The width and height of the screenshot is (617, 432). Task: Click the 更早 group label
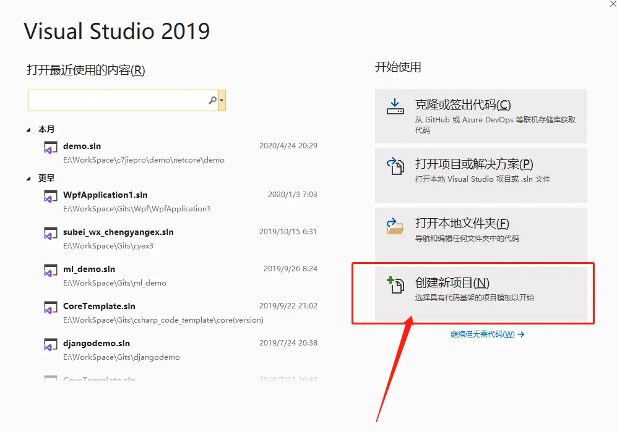46,178
